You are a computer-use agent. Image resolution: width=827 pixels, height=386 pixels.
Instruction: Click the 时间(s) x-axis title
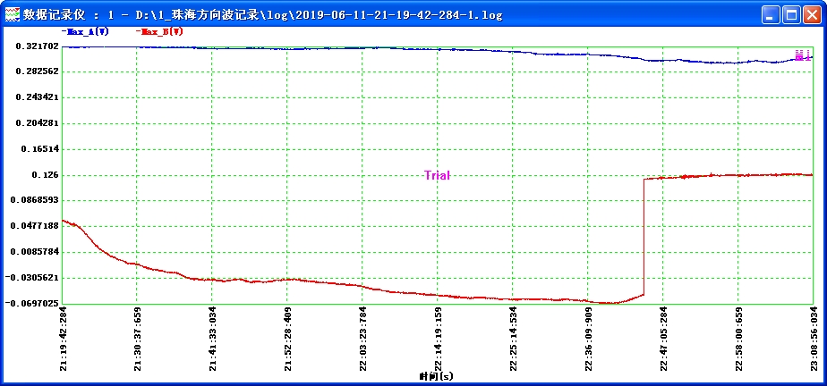click(x=437, y=377)
